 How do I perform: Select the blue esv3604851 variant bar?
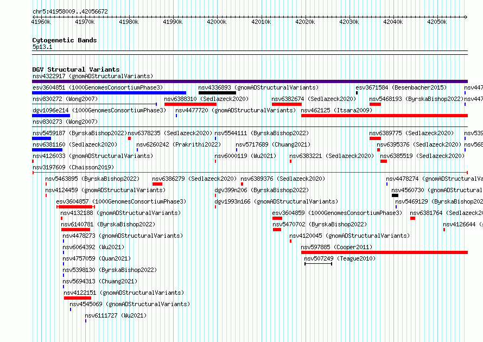tap(109, 93)
